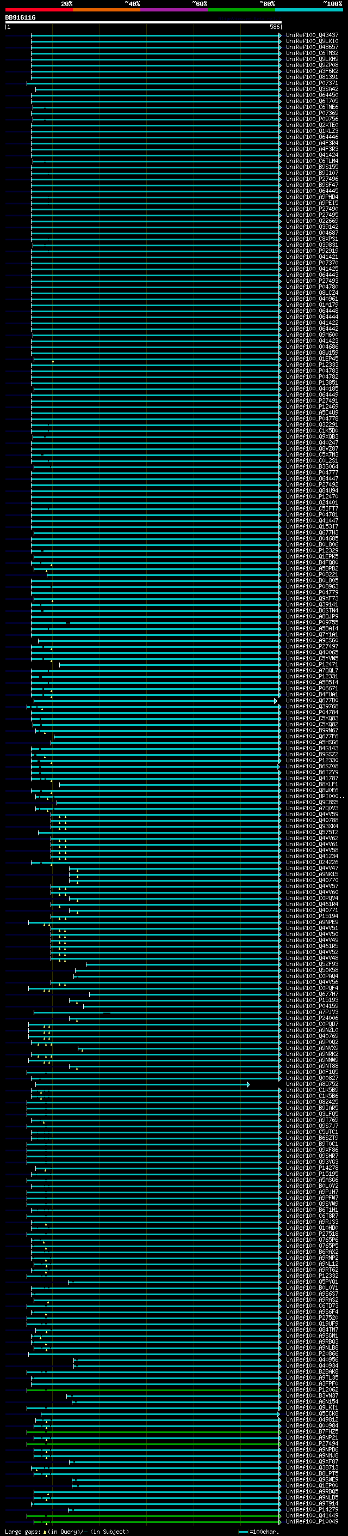This screenshot has height=1536, width=348.
Task: Click the UniRef100_Q677F6 label
Action: 312,737
